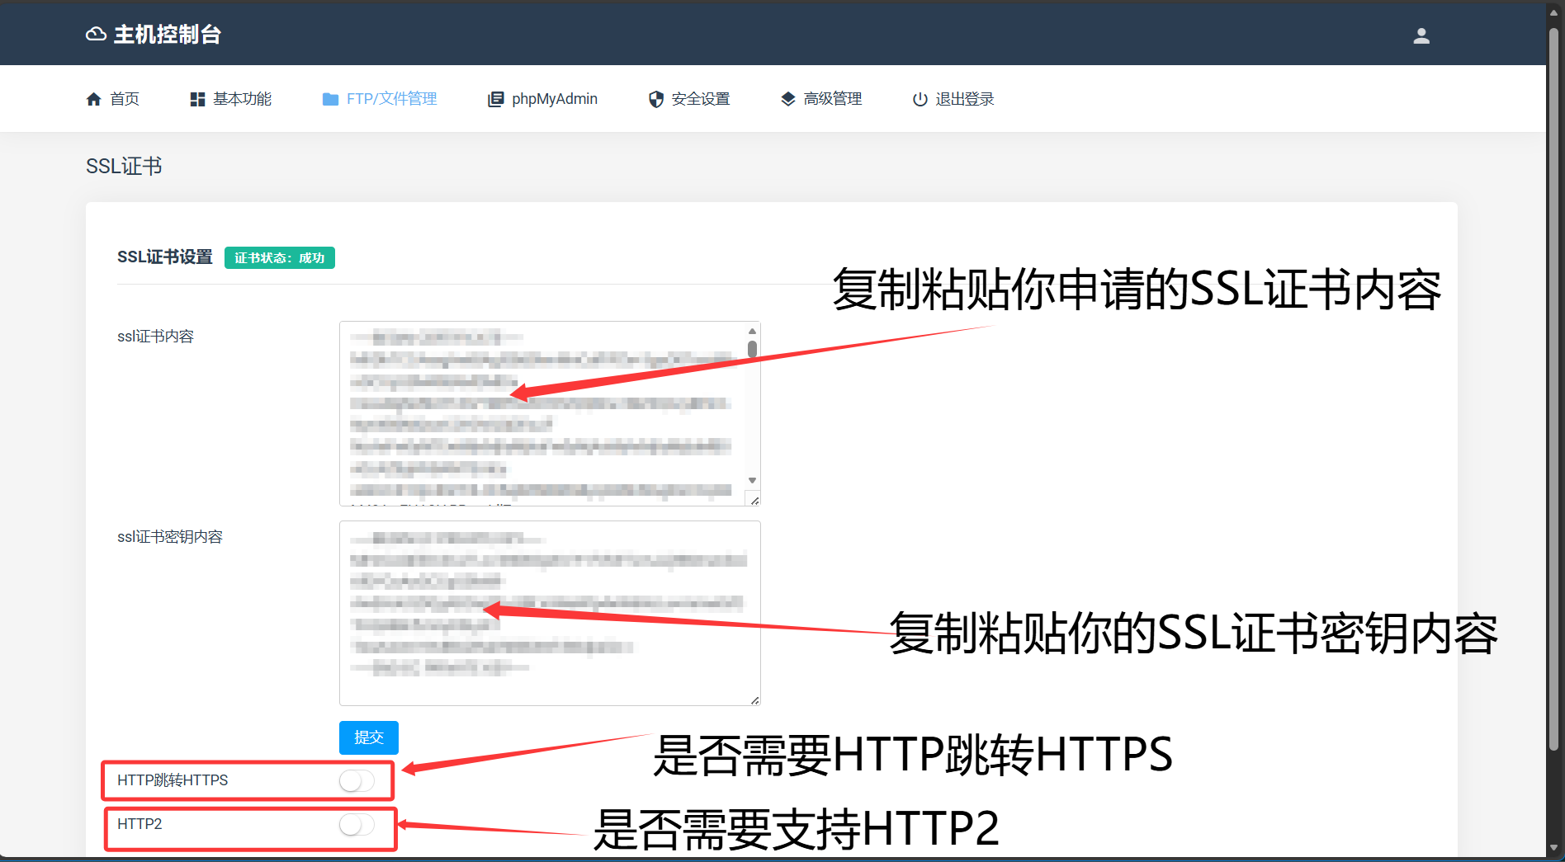Click the home icon beside 首页
Screen dimensions: 1565x862
94,99
